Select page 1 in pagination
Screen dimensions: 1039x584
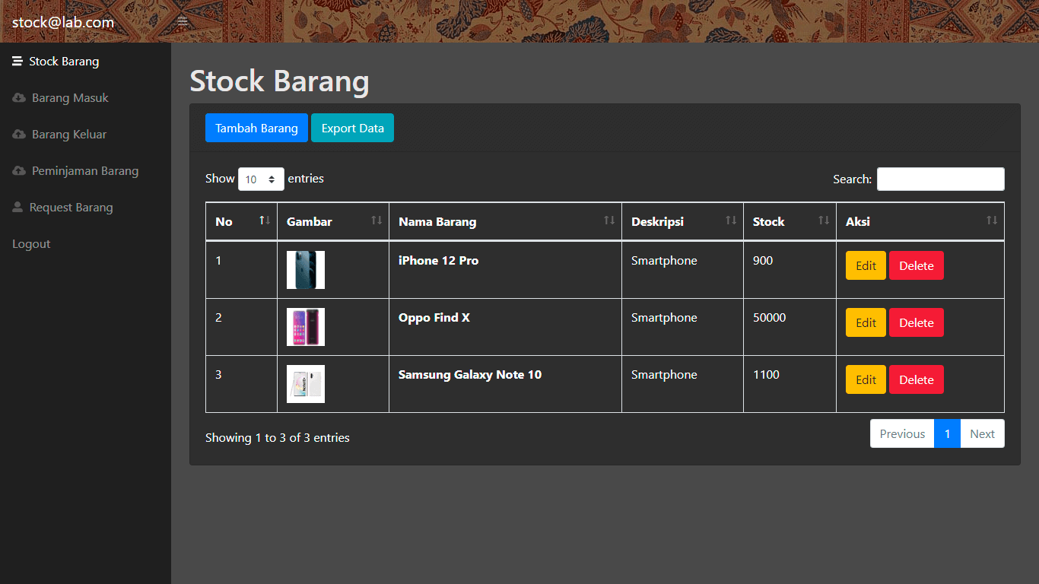(x=947, y=433)
